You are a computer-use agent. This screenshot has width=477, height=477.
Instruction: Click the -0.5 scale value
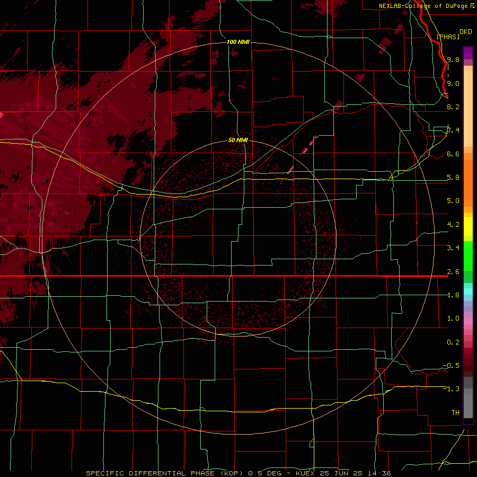point(451,365)
